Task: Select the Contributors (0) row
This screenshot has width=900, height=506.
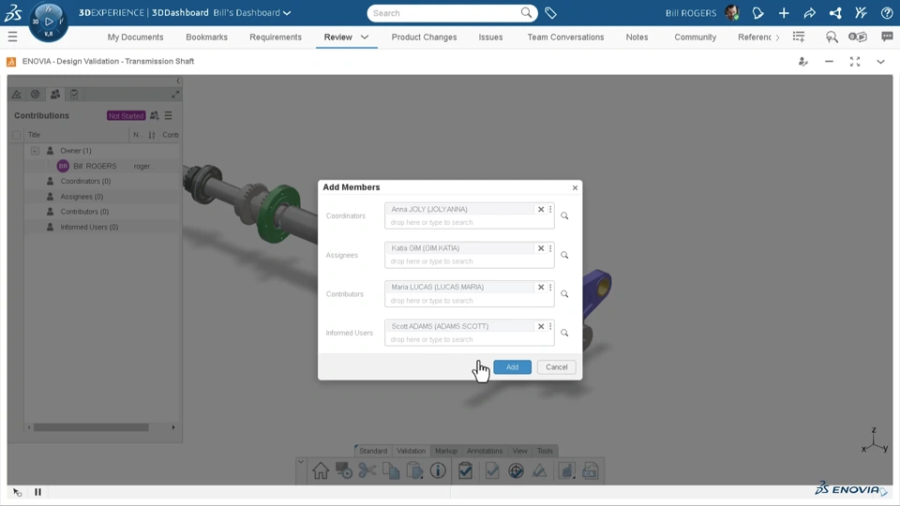Action: pyautogui.click(x=102, y=212)
